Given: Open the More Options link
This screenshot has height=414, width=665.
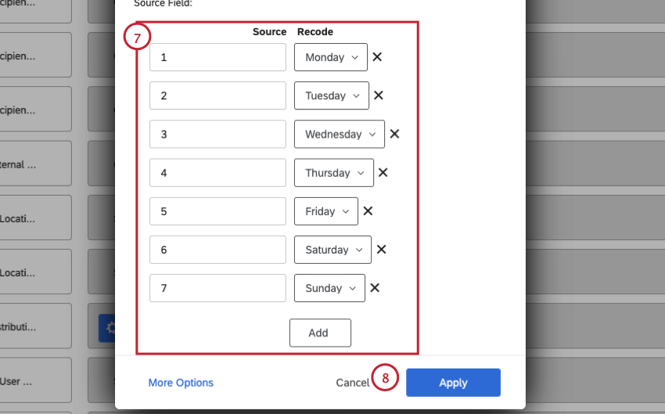Looking at the screenshot, I should [x=181, y=383].
